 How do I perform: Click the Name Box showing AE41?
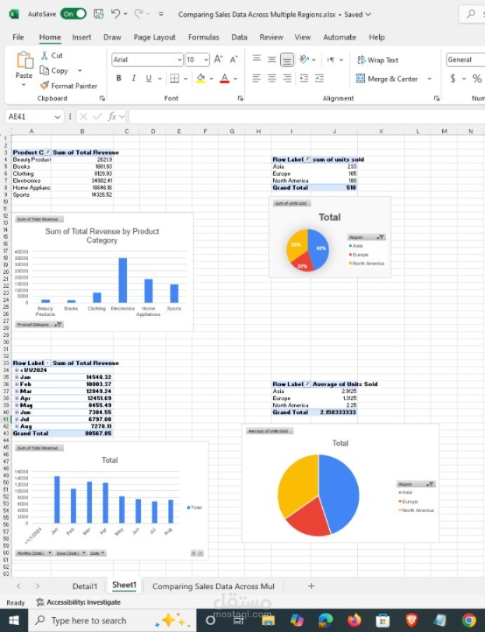click(34, 117)
